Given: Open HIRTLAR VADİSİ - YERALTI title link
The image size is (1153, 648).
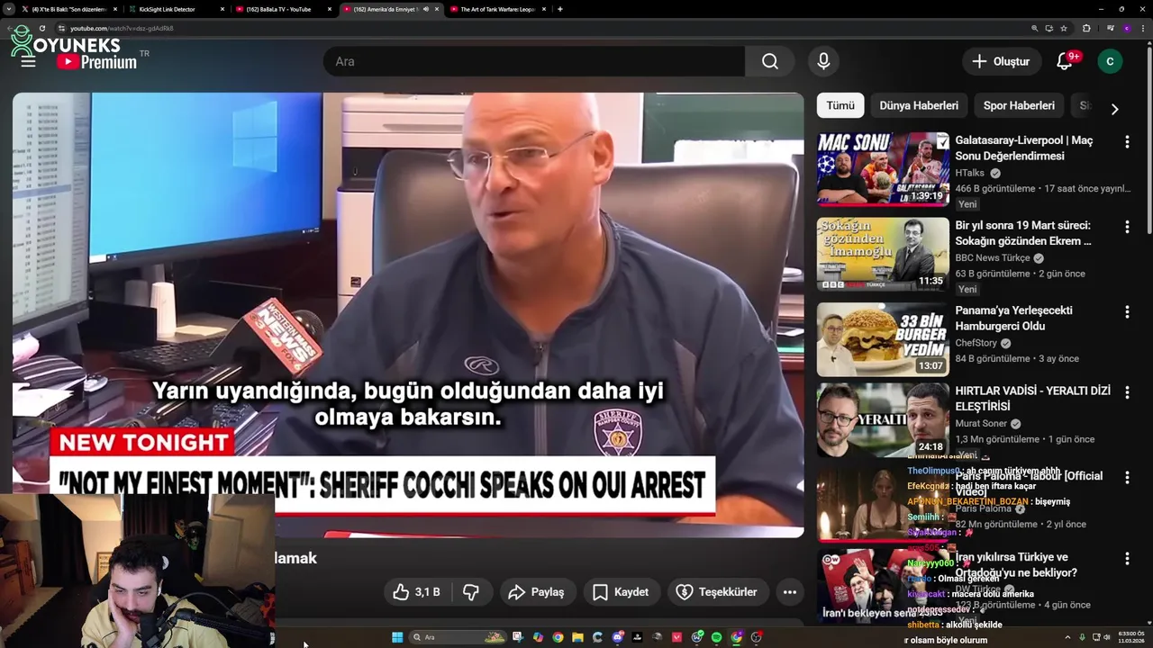Looking at the screenshot, I should (1032, 399).
